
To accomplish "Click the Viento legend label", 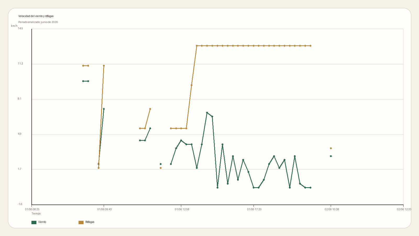I will tap(42, 222).
